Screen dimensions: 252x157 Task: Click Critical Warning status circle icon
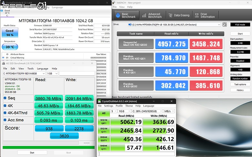pos(3,58)
